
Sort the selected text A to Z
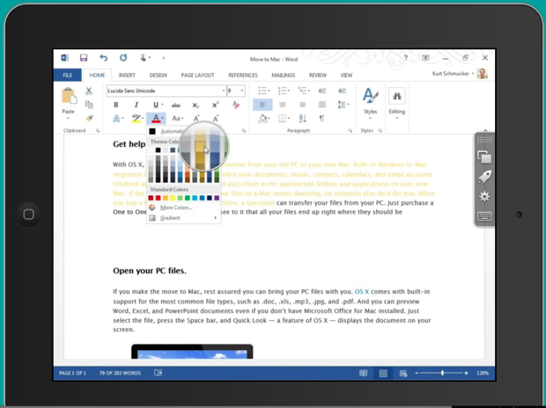point(302,119)
